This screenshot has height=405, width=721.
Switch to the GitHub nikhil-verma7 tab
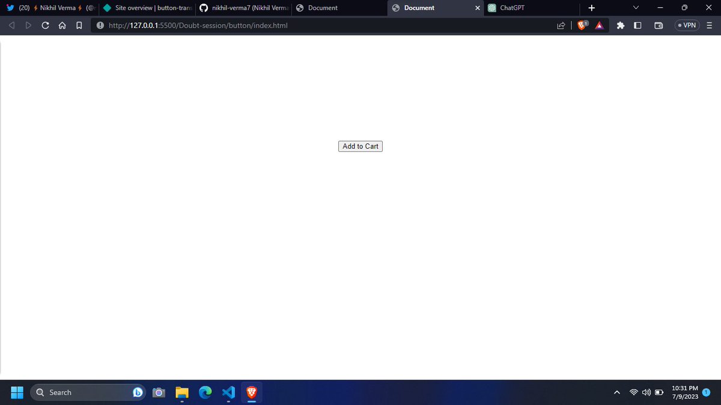pos(245,8)
